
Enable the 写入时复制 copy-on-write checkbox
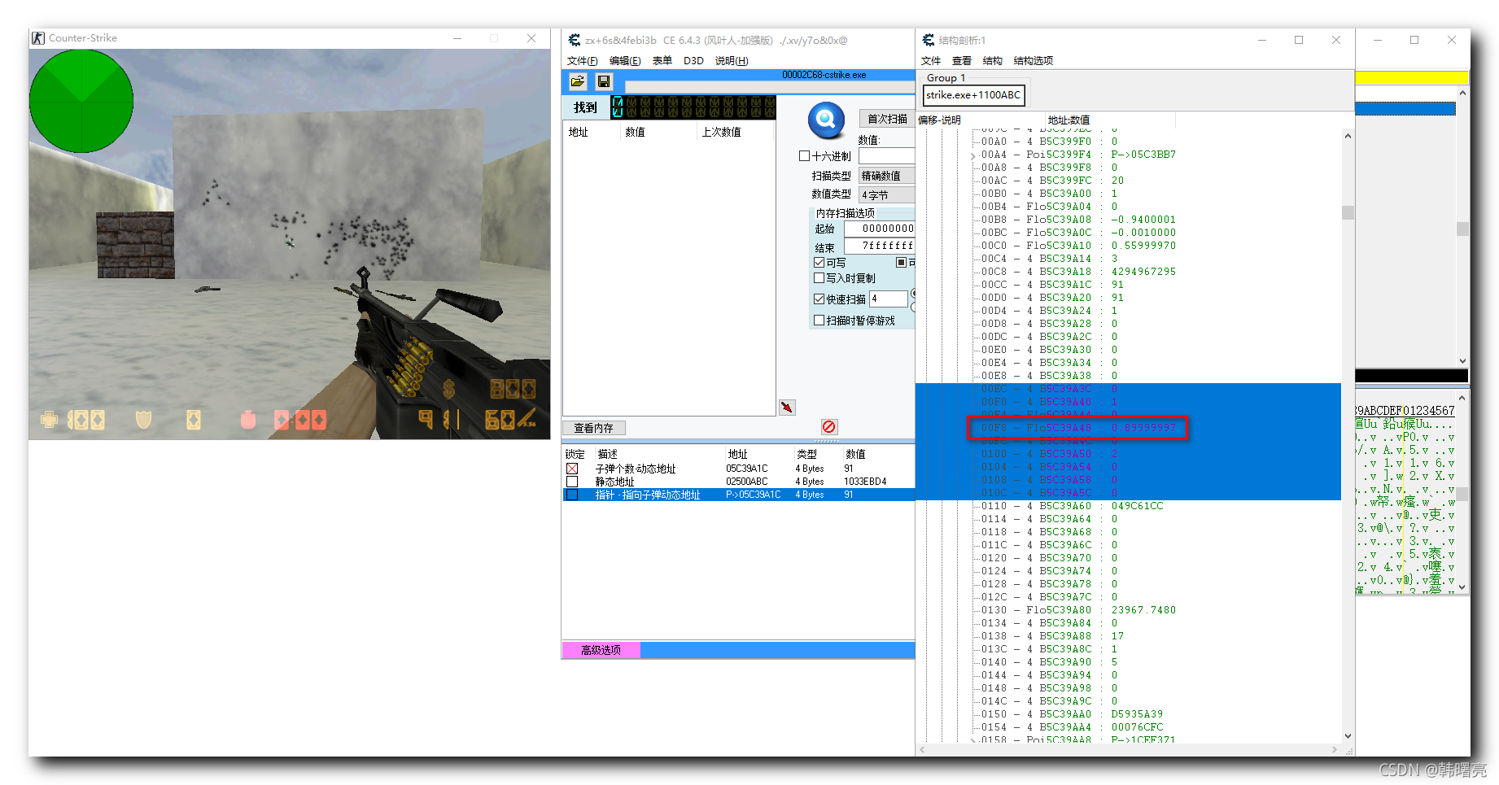click(x=819, y=278)
